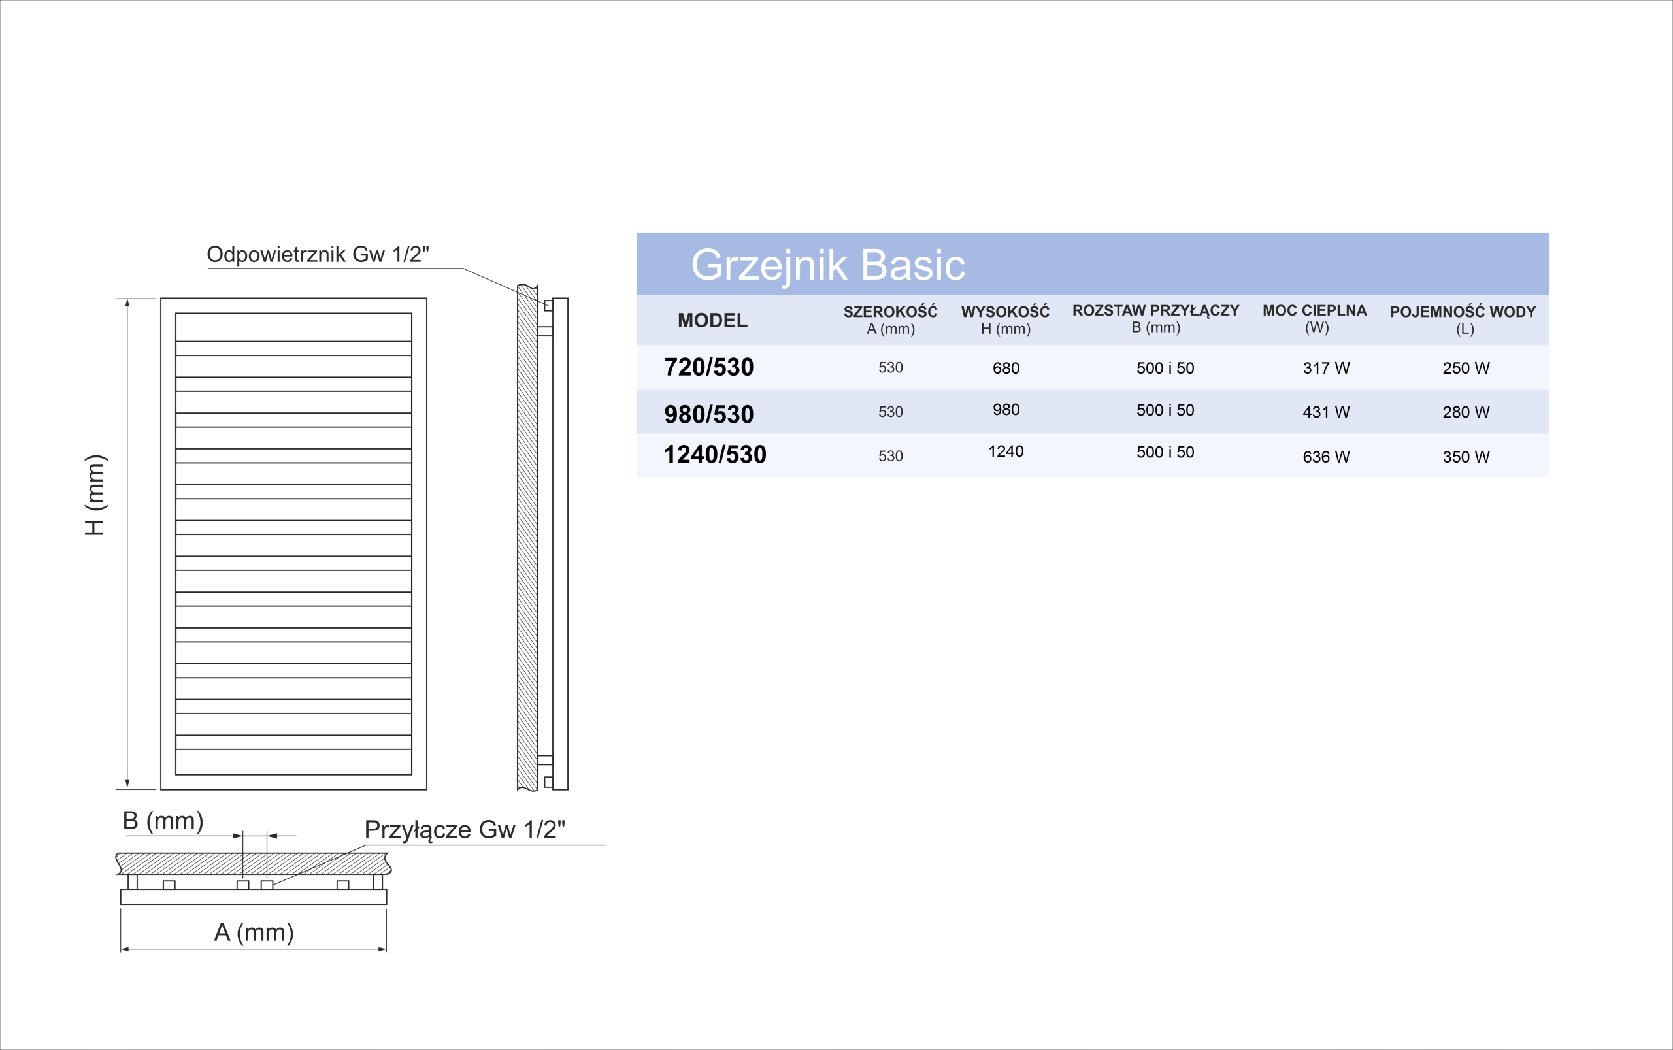Click the H (mm) dimension label
Screen dimensions: 1673x1050
(x=95, y=495)
